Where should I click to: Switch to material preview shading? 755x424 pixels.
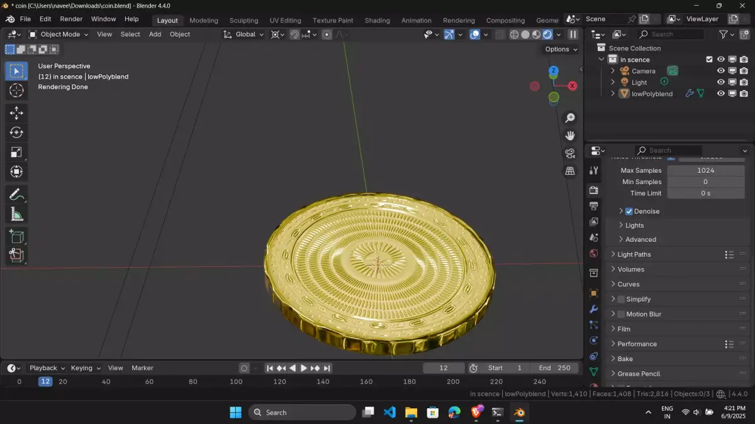click(537, 35)
